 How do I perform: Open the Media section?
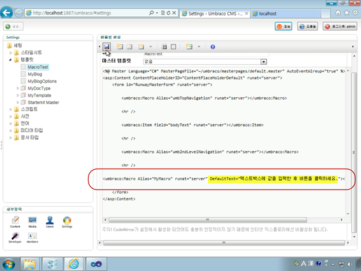pyautogui.click(x=32, y=222)
